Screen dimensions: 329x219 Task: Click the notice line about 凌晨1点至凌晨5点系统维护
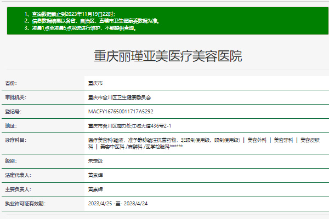click(x=81, y=28)
